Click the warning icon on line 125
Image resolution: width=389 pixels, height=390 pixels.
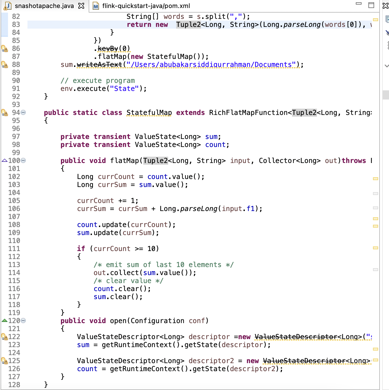[x=5, y=361]
